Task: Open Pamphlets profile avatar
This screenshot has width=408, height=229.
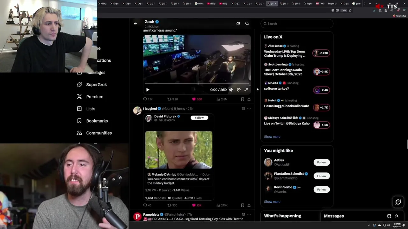Action: (x=137, y=217)
